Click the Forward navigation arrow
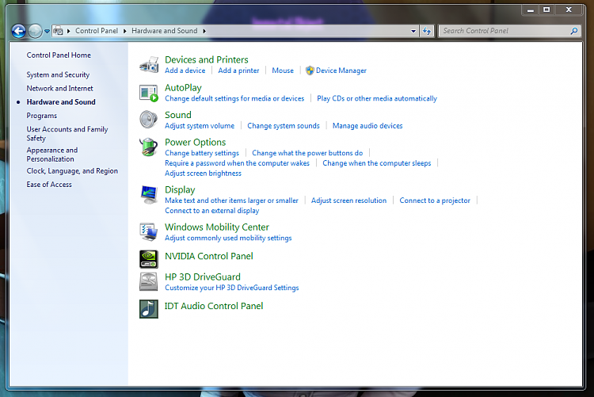The width and height of the screenshot is (594, 397). tap(35, 31)
